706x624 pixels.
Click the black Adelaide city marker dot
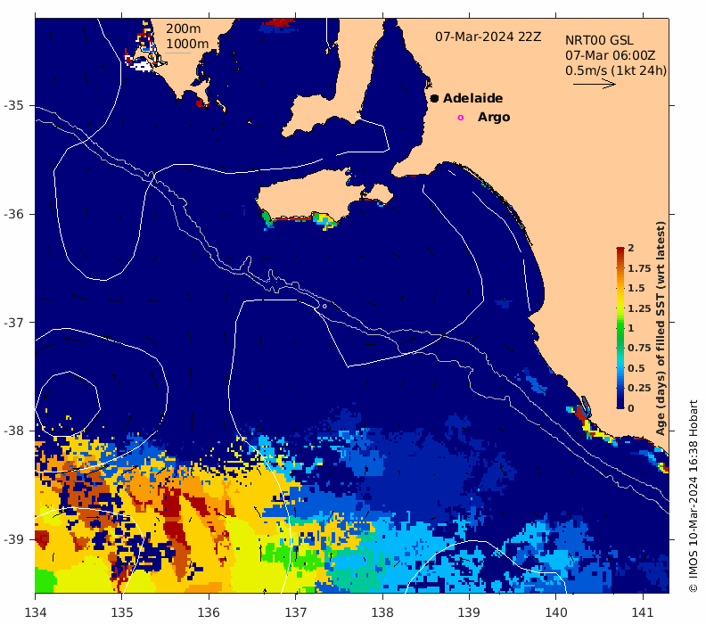[434, 98]
